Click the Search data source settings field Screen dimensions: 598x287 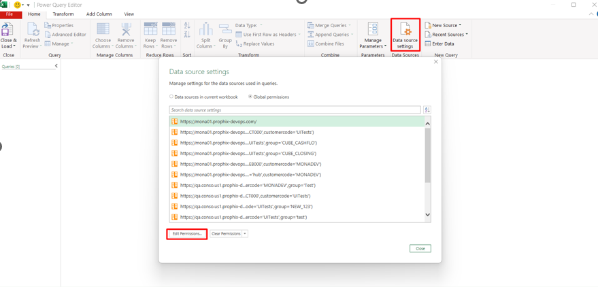(295, 109)
